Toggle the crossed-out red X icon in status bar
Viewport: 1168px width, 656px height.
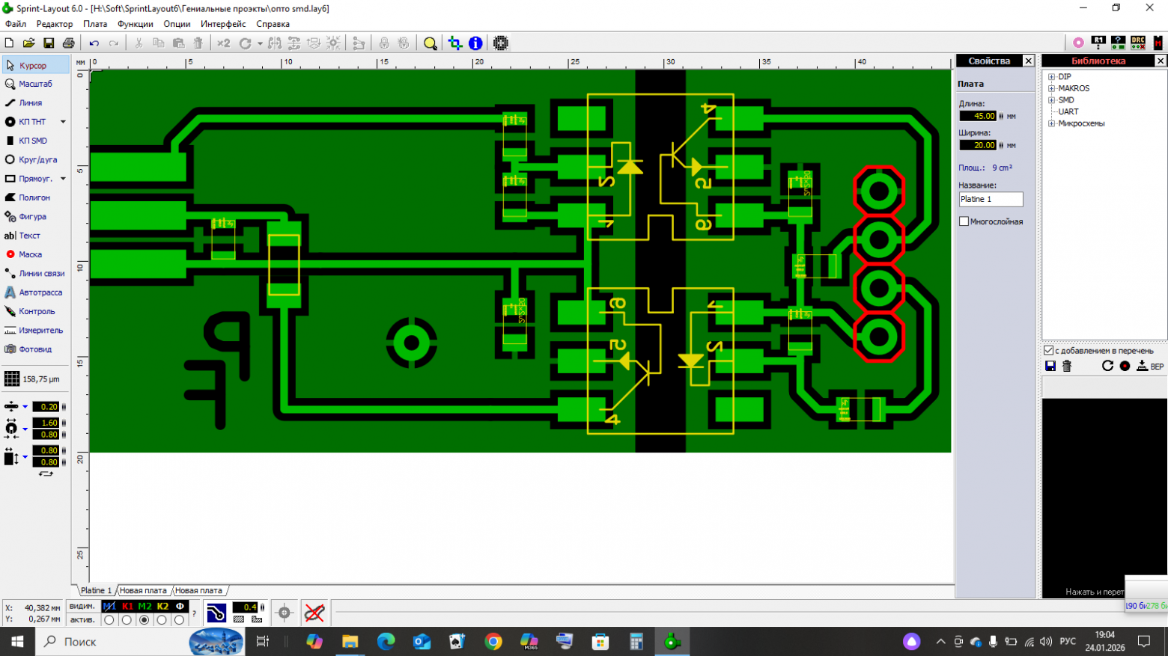pos(314,613)
